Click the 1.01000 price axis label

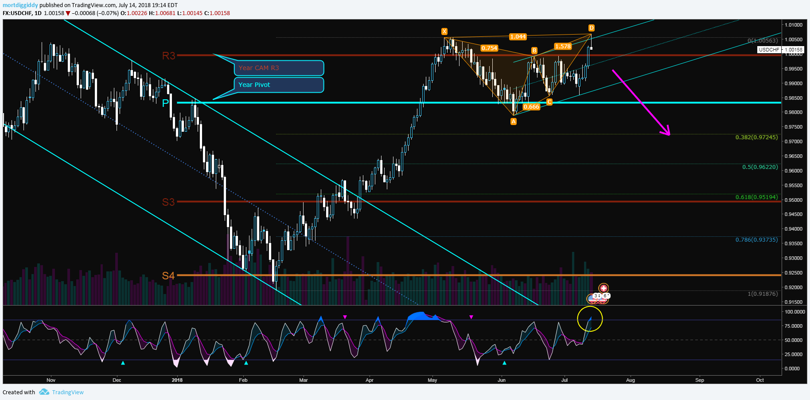pos(794,25)
